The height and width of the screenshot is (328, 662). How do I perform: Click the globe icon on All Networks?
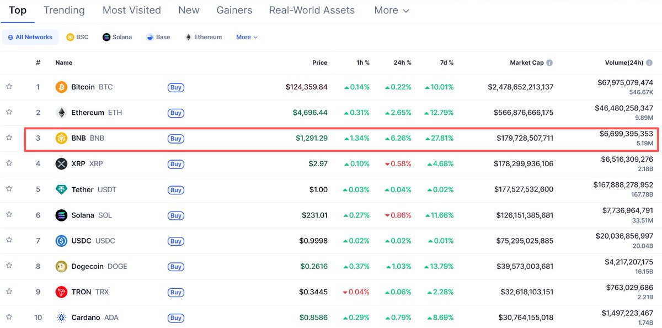coord(10,37)
